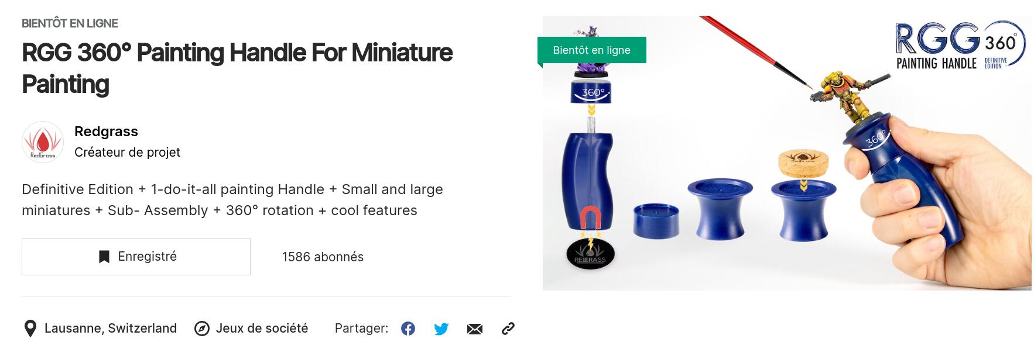1034x356 pixels.
Task: Open the Lausanne, Switzerland location link
Action: tap(111, 329)
